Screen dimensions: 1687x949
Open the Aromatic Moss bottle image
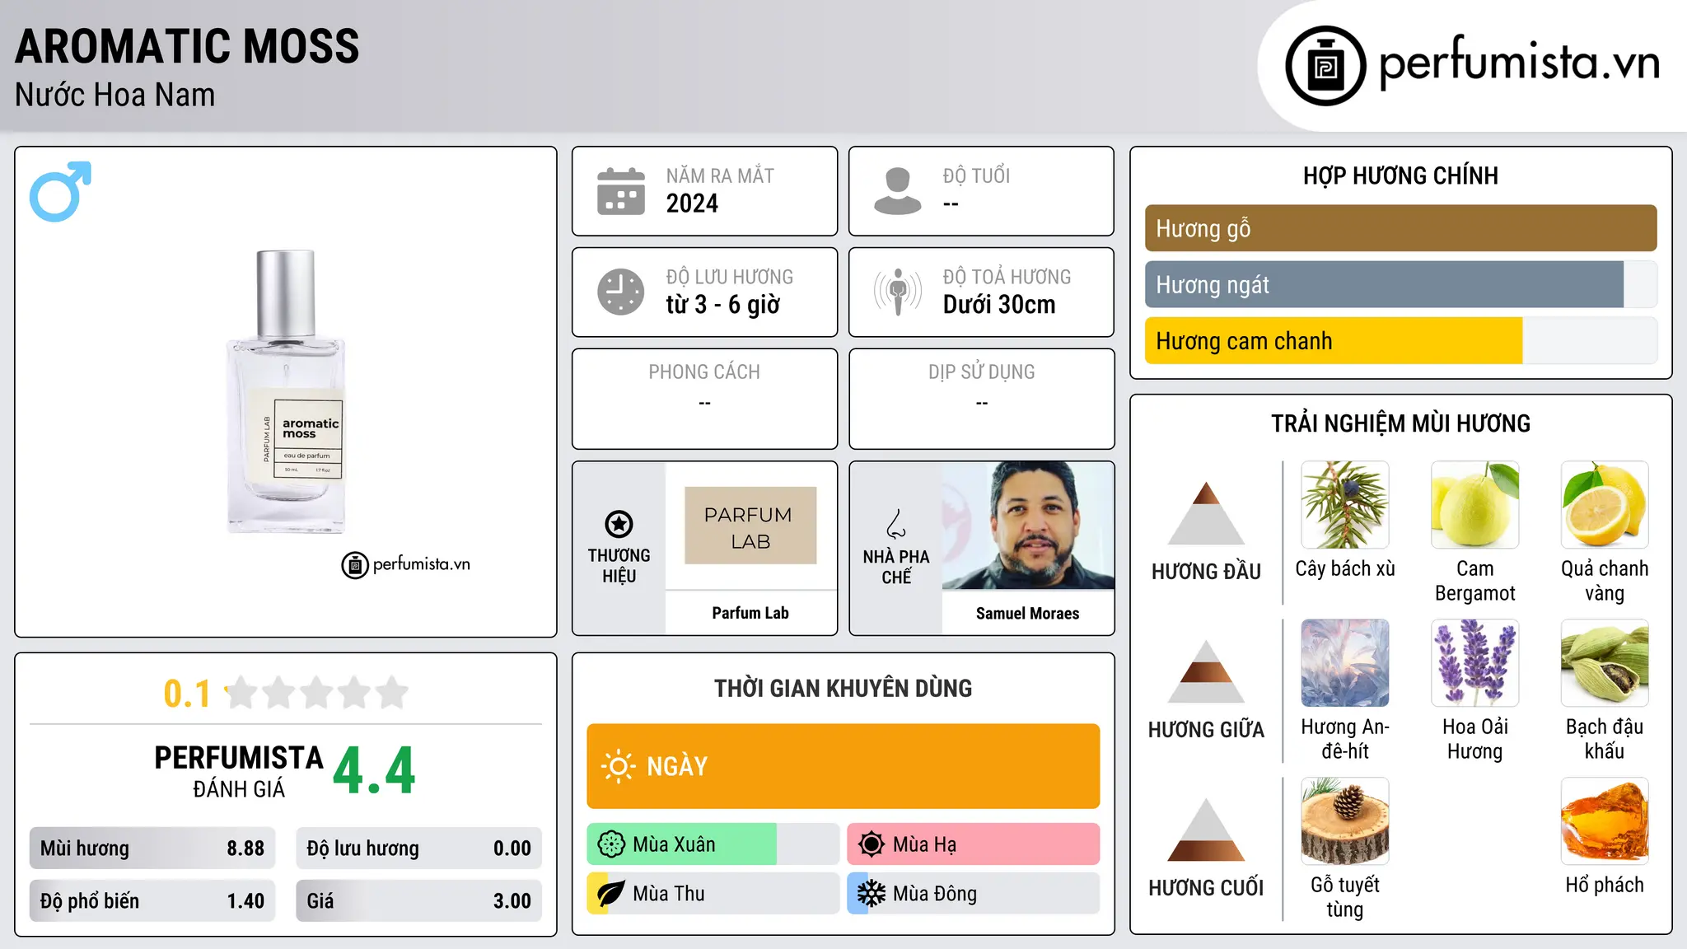point(286,391)
